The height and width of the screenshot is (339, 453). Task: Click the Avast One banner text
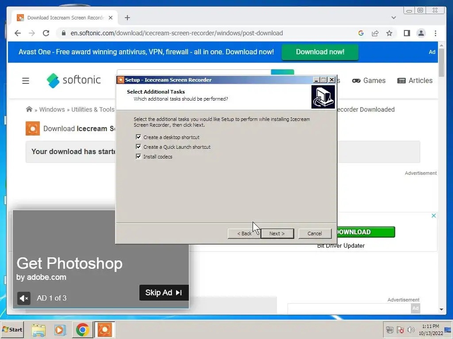coord(146,52)
